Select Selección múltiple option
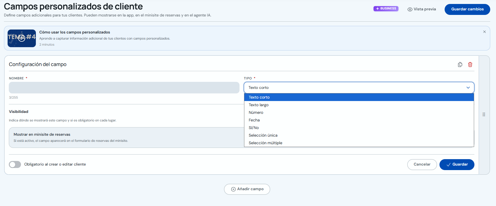Screen dimensions: 496x206 pyautogui.click(x=359, y=143)
